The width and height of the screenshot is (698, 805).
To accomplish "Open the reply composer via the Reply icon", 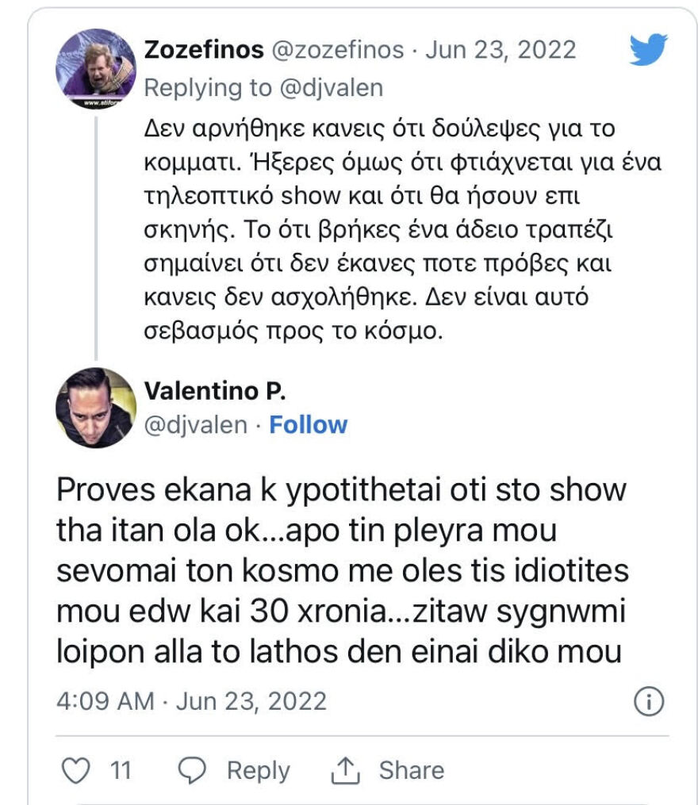I will pos(194,769).
